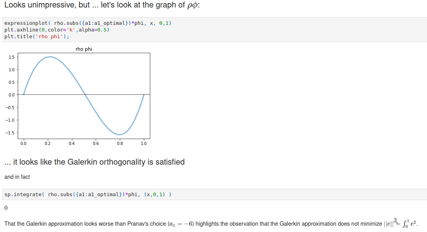Click the 'and in fact' paragraph
This screenshot has width=427, height=232.
point(17,177)
